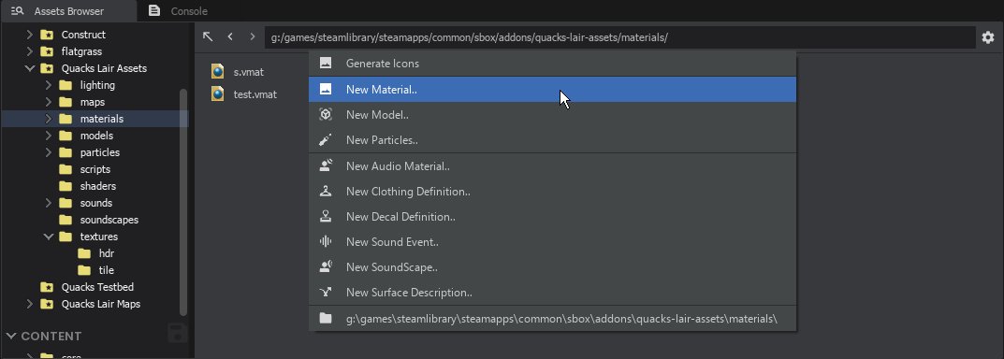This screenshot has height=359, width=1004.
Task: Expand the models folder
Action: click(48, 136)
